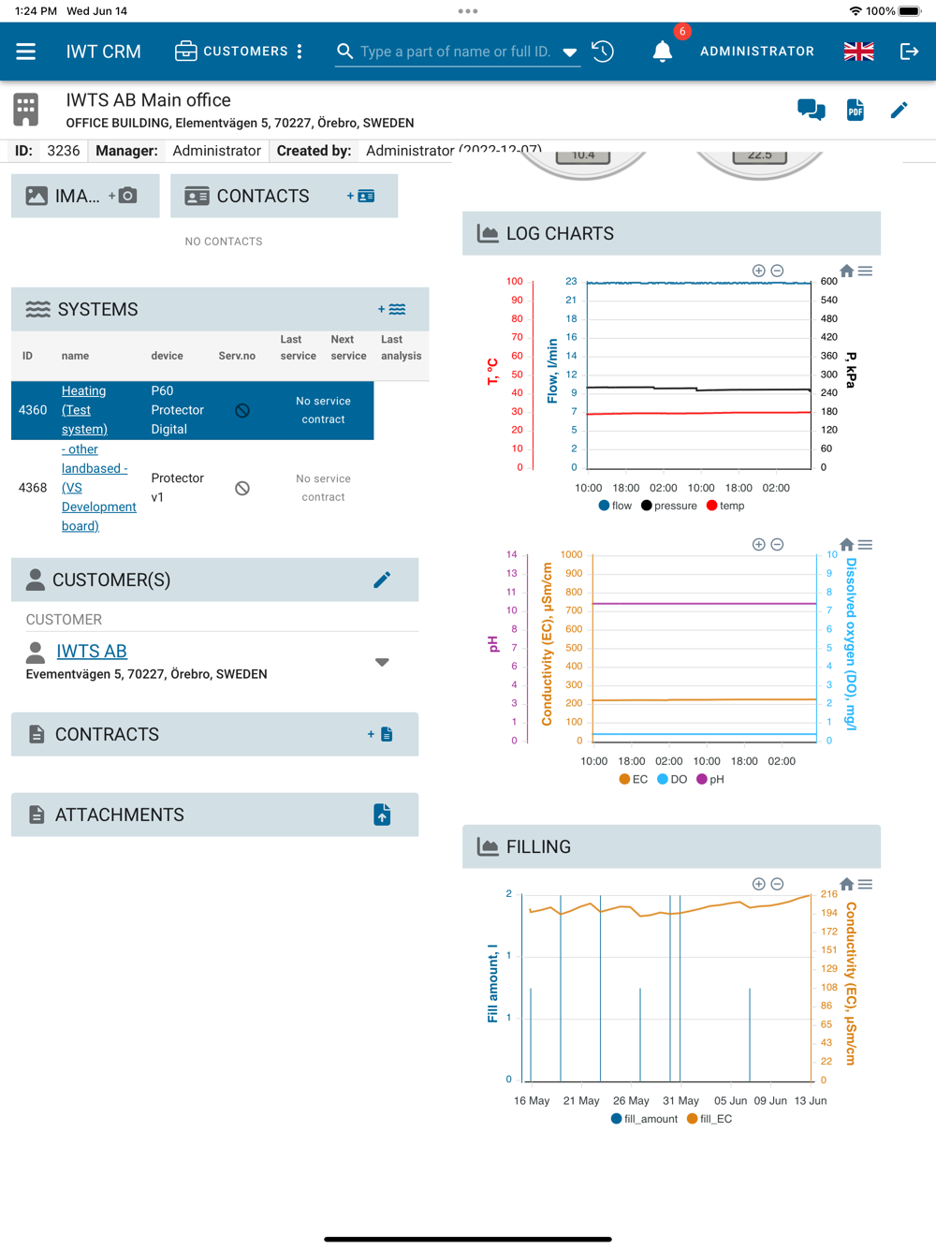Open EC DO pH chart menu

866,544
